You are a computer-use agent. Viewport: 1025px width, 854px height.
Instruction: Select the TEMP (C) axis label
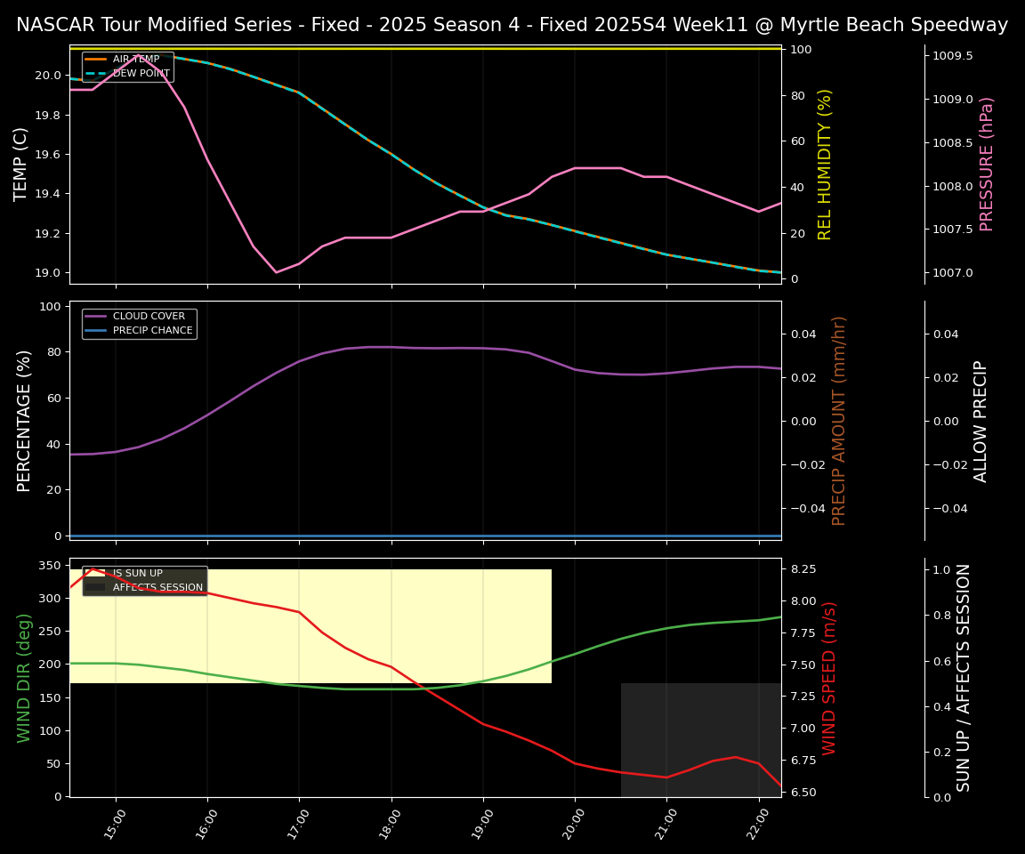[22, 164]
